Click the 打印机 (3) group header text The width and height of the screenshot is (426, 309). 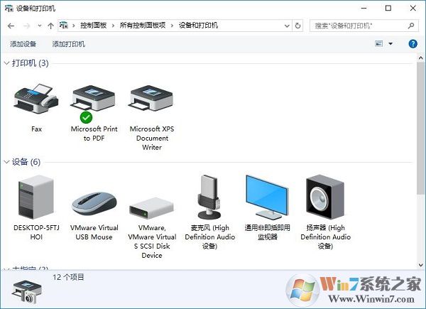[30, 63]
